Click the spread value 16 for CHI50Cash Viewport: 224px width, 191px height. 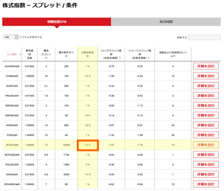click(46, 76)
